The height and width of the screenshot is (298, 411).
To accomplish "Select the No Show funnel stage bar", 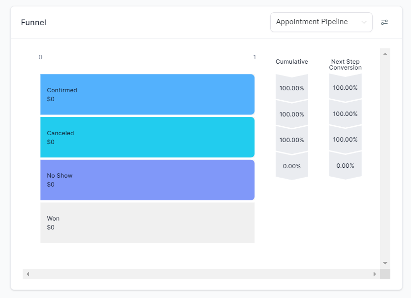I will tap(147, 180).
